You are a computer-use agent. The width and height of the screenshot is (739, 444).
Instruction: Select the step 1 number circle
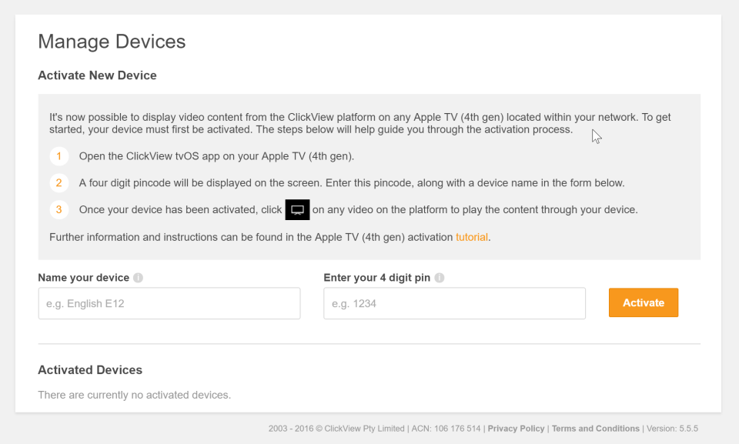[x=59, y=156]
